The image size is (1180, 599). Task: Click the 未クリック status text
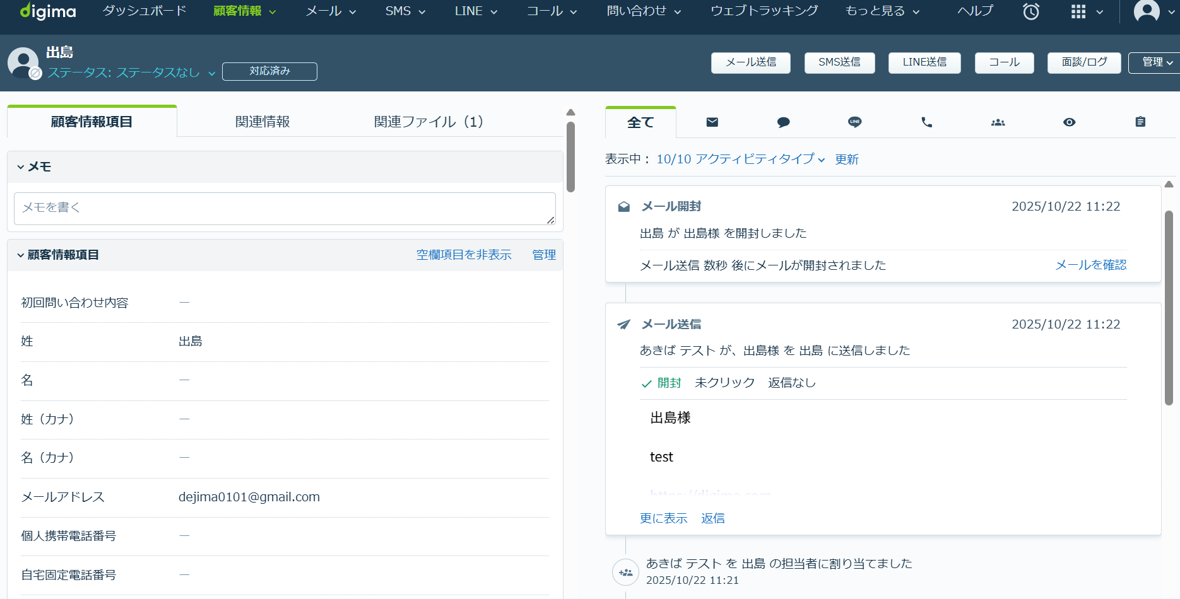pyautogui.click(x=724, y=383)
